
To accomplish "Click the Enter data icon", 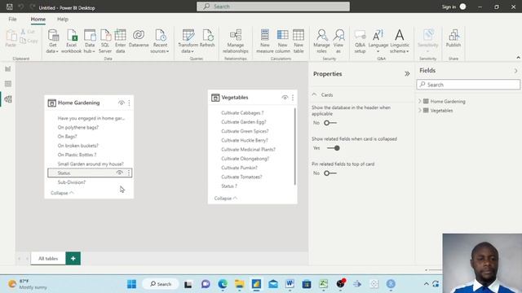I will pyautogui.click(x=120, y=35).
